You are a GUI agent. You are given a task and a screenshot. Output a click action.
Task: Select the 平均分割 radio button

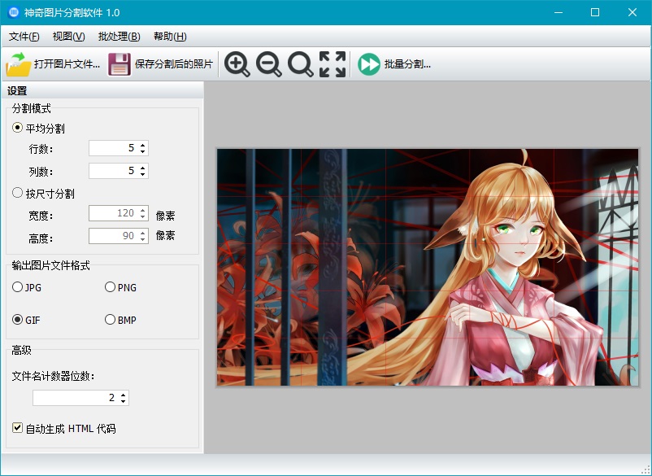[x=16, y=128]
